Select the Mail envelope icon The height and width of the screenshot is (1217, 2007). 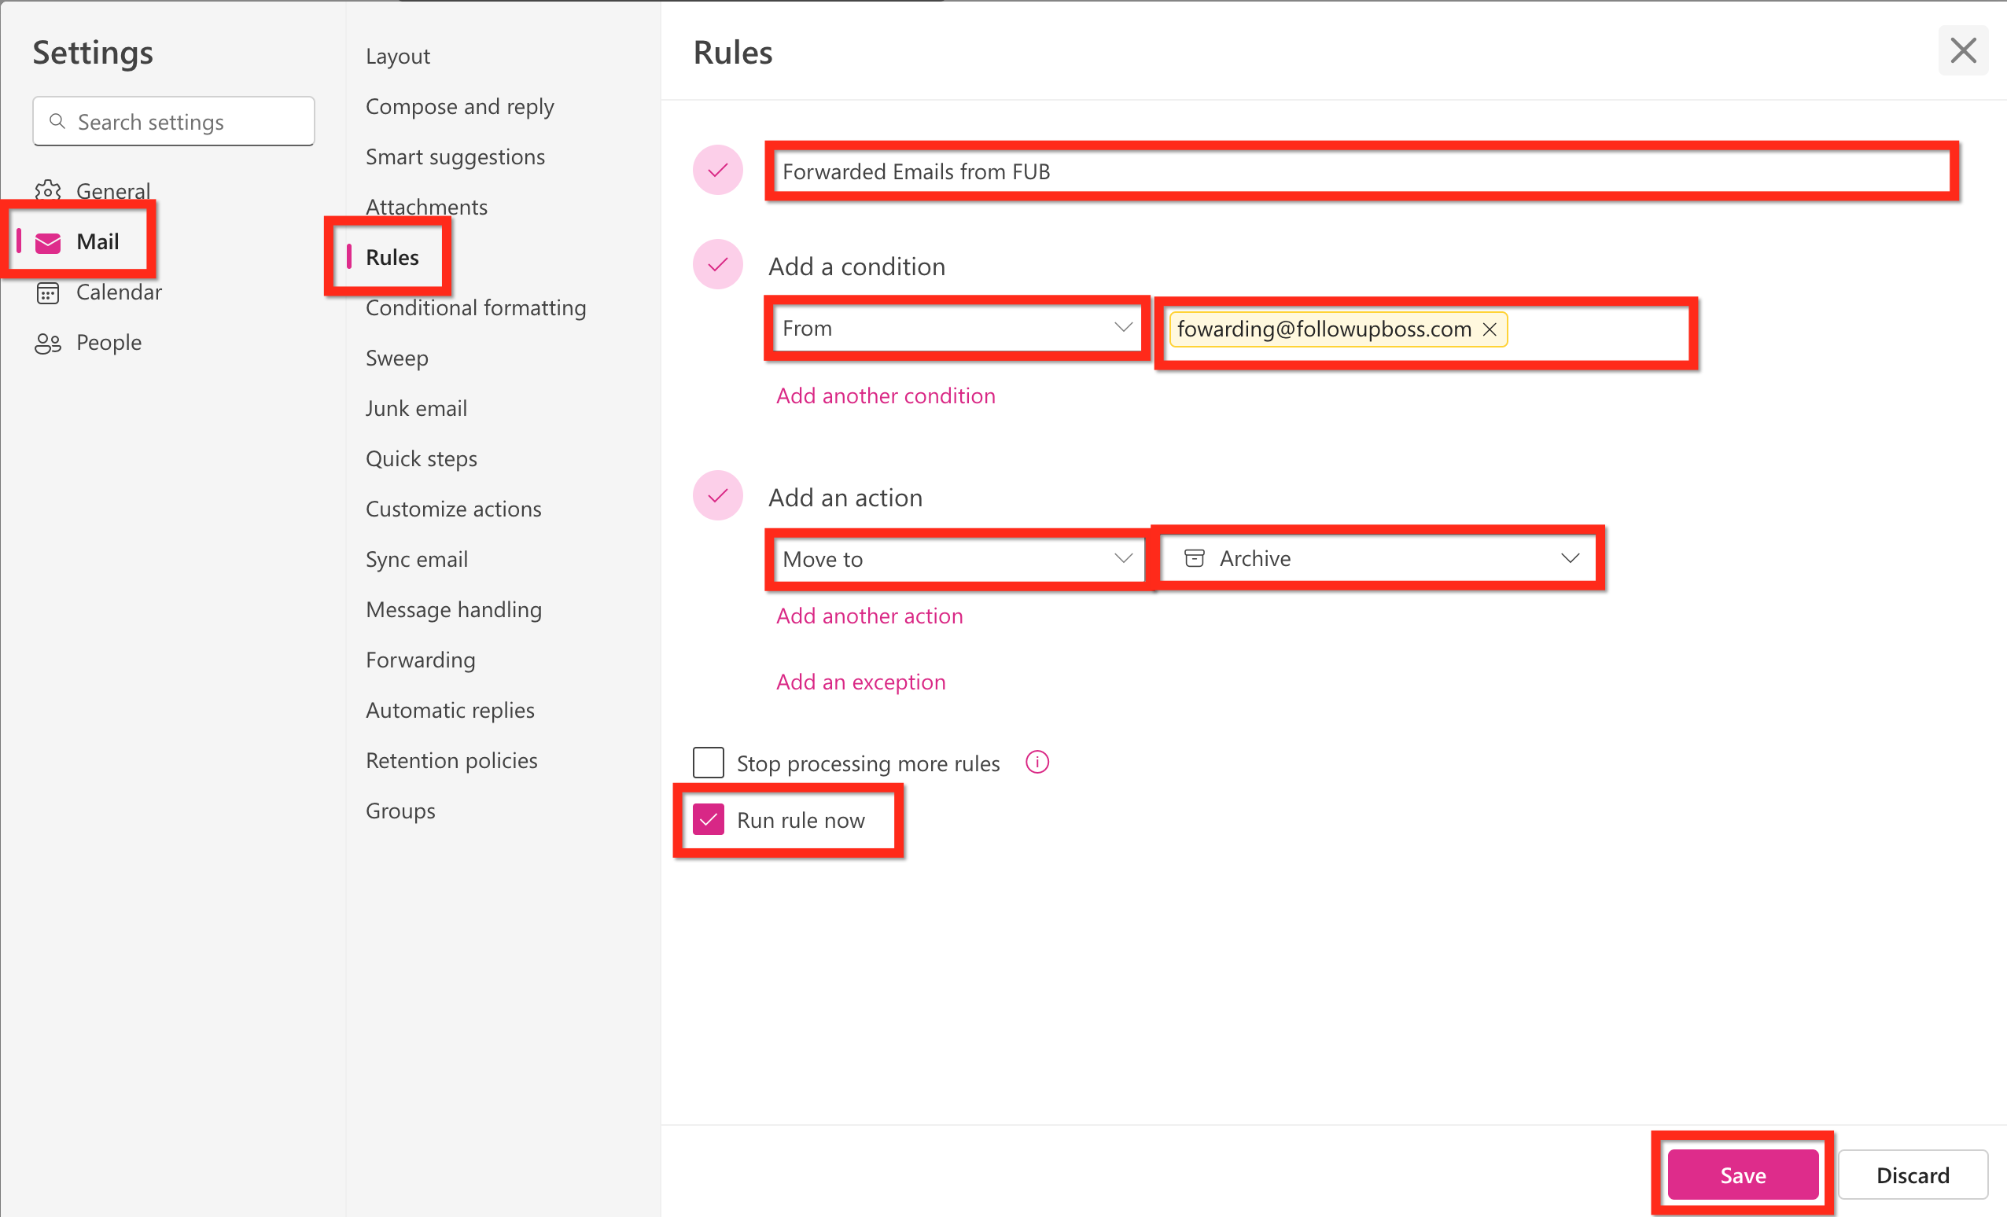click(48, 243)
